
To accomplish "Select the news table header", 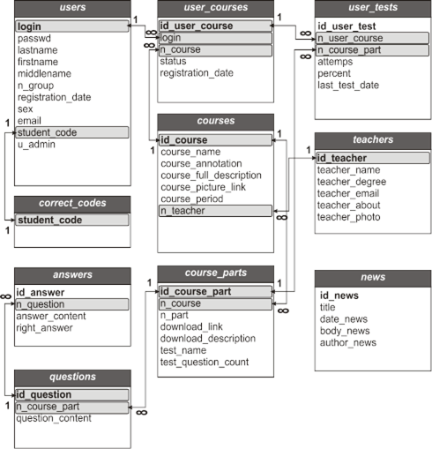I will coord(373,279).
